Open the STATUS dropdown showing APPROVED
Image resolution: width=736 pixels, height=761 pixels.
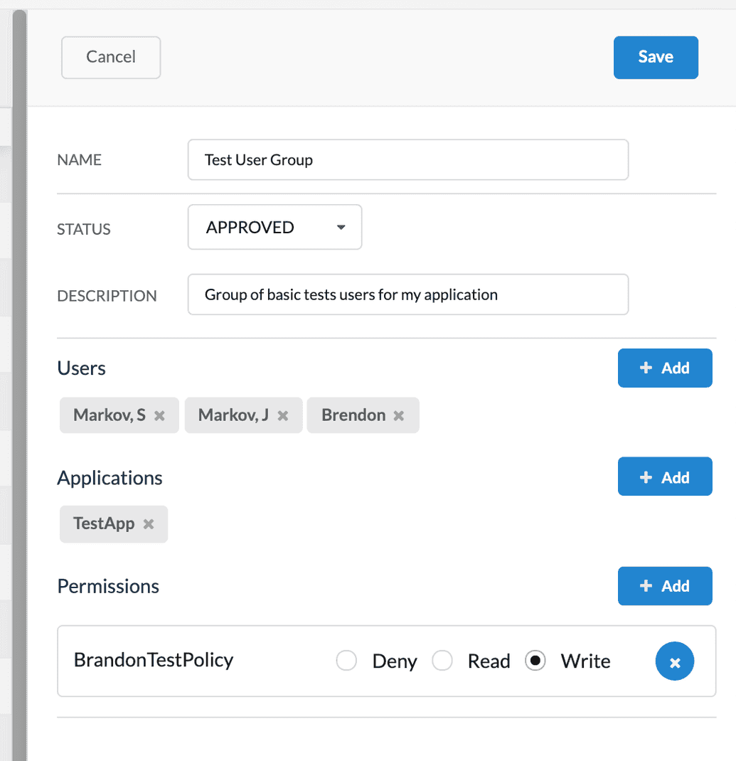coord(274,228)
